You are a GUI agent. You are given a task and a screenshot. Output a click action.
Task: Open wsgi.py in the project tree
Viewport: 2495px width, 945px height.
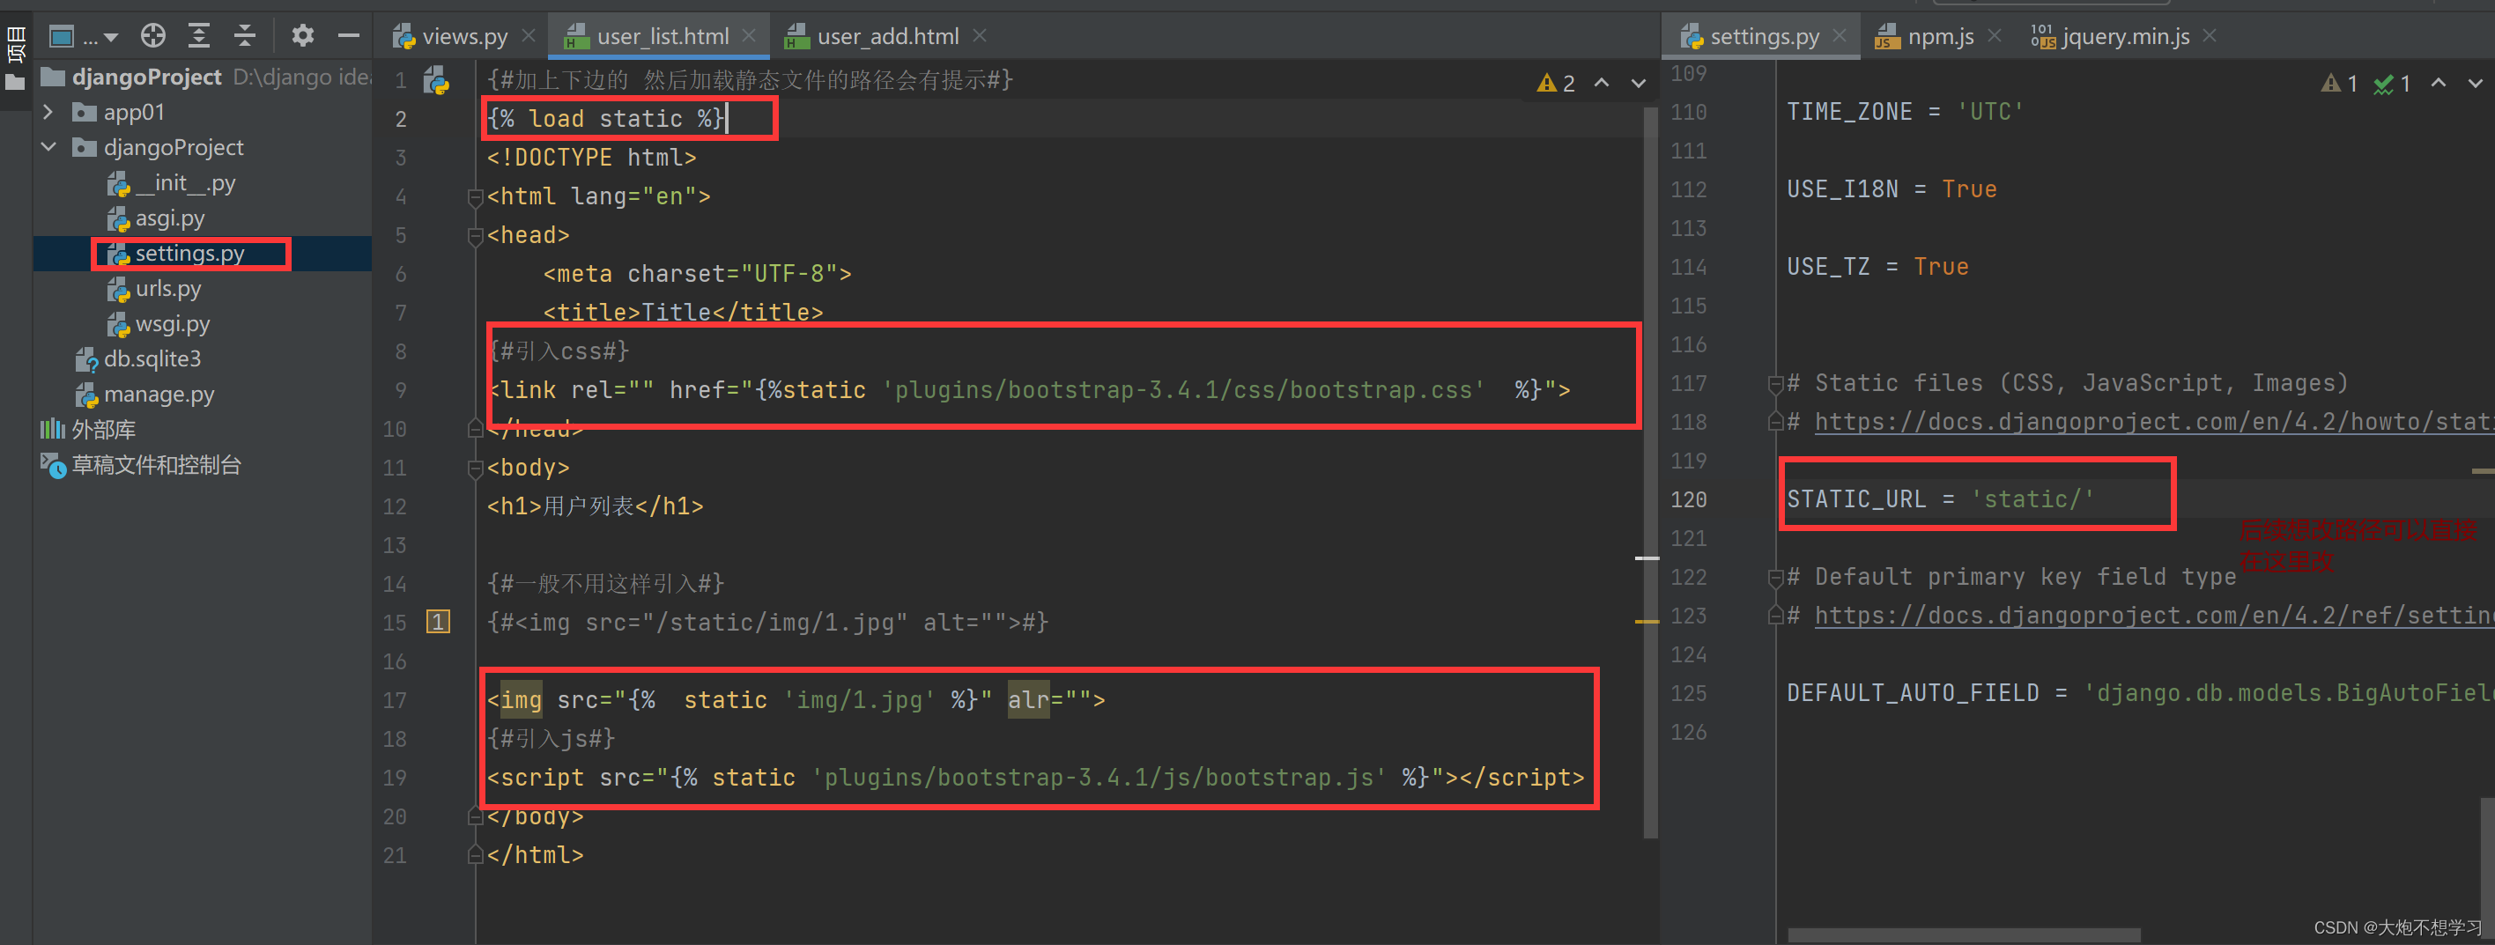tap(159, 323)
